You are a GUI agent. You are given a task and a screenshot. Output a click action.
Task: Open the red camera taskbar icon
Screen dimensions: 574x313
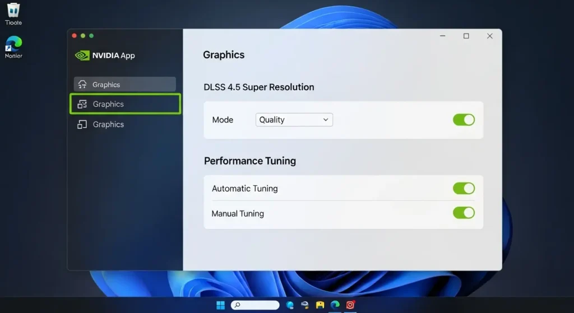tap(350, 305)
